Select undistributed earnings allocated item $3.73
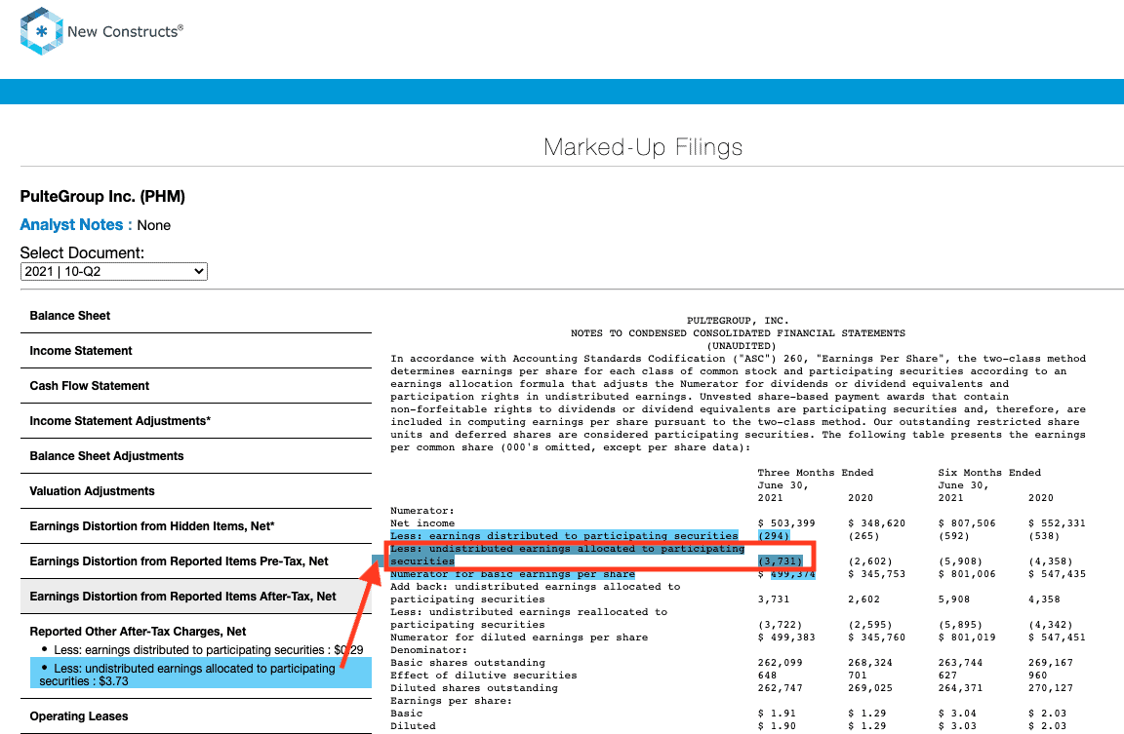Screen dimensions: 1124x734 [201, 675]
